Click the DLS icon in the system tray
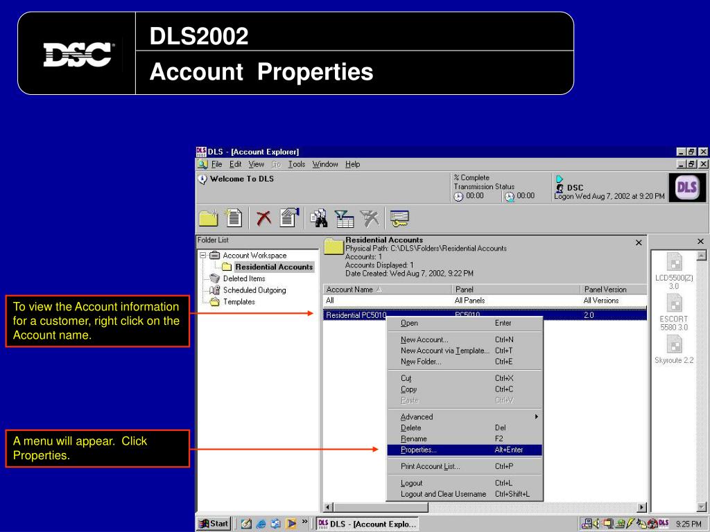Screen dimensions: 710x532 point(664,524)
